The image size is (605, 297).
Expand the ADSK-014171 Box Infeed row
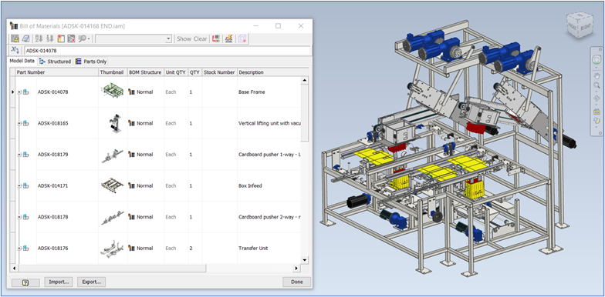click(19, 186)
